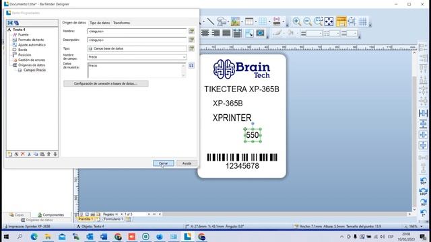Move data source up arrow
The height and width of the screenshot is (242, 431).
point(48,154)
